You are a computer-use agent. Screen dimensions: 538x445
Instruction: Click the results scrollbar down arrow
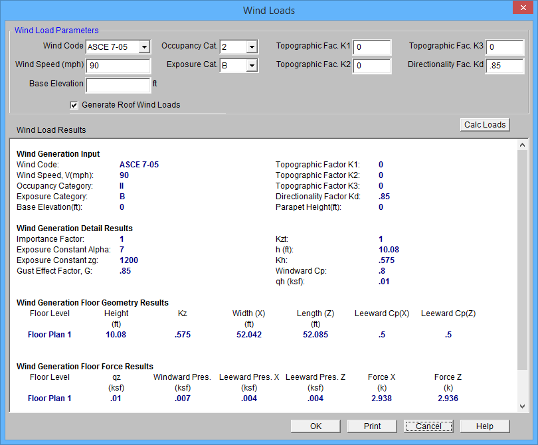pyautogui.click(x=522, y=406)
